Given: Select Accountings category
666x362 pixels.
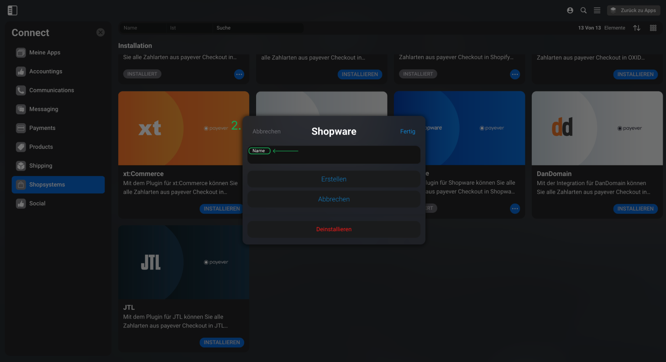Looking at the screenshot, I should point(58,71).
